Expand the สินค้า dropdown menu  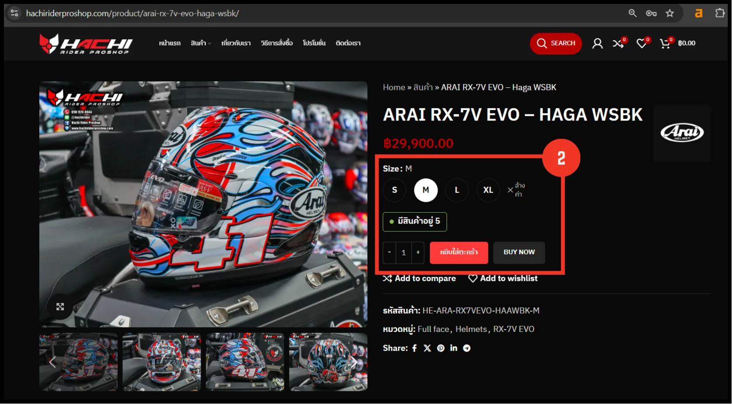[201, 43]
